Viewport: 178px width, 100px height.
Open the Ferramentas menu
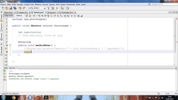pos(71,4)
